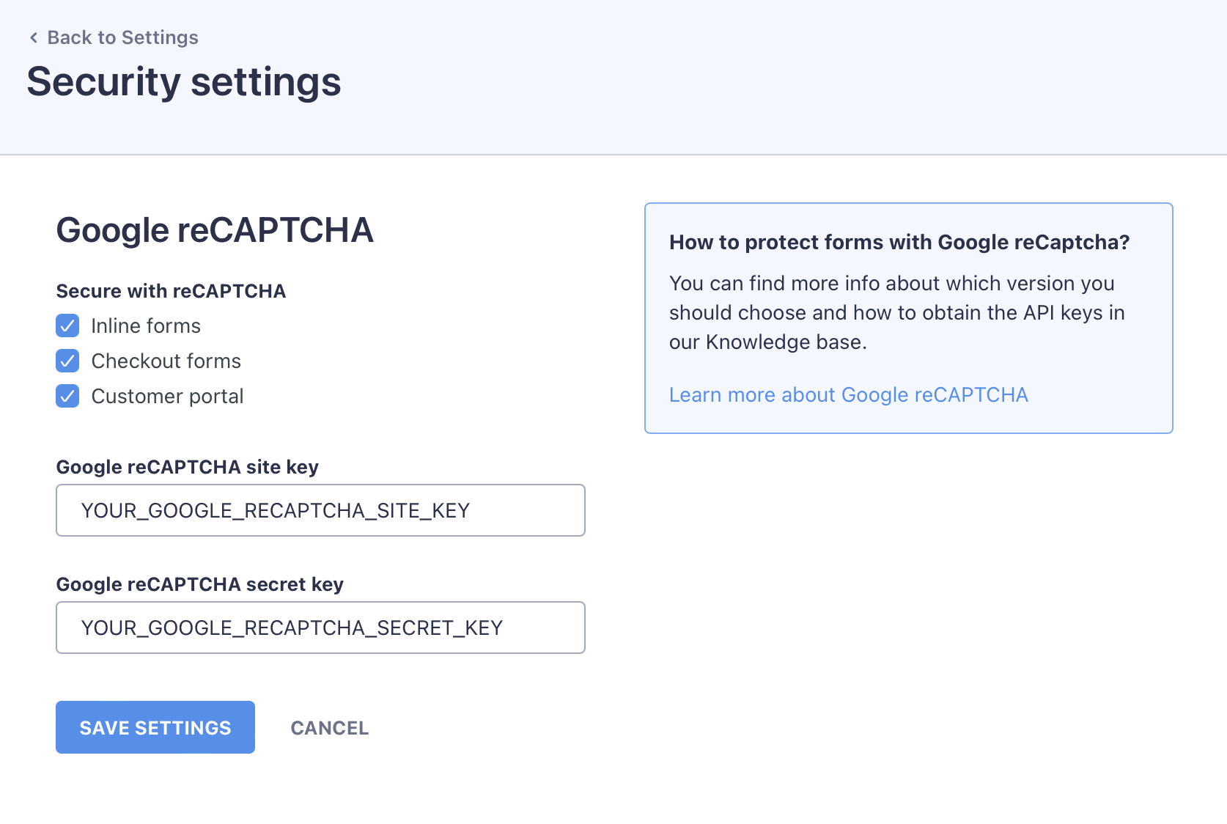
Task: Click the Customer portal label text
Action: [x=167, y=396]
